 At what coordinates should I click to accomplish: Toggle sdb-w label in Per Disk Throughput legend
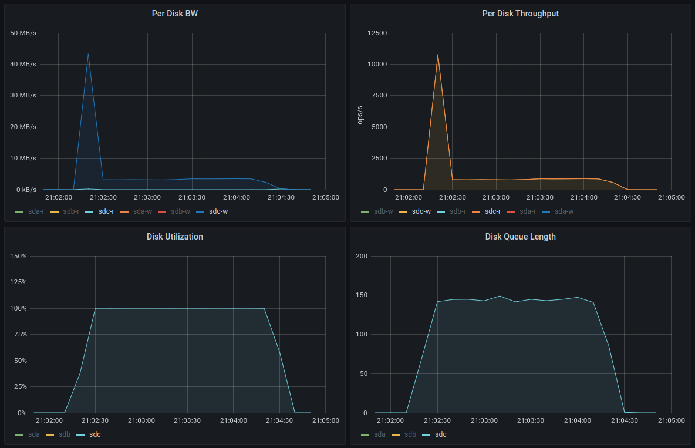click(x=384, y=211)
